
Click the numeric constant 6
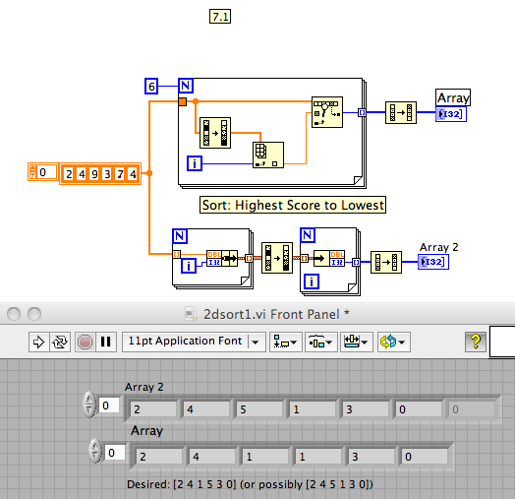[151, 87]
